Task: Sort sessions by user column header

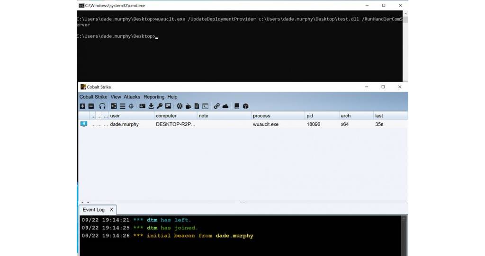Action: 131,116
